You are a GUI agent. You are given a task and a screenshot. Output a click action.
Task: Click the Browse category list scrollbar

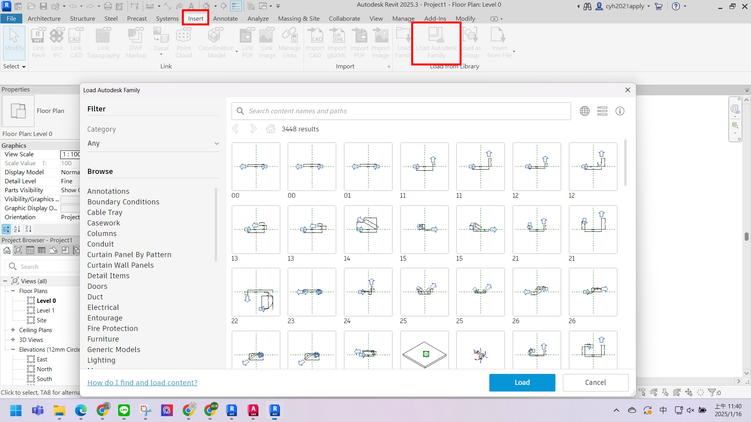(x=216, y=225)
